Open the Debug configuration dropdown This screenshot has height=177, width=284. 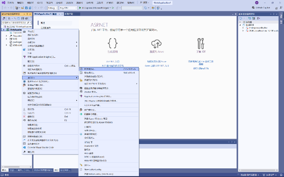point(57,8)
